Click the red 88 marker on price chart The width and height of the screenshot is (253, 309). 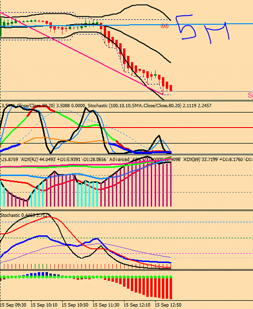(165, 26)
